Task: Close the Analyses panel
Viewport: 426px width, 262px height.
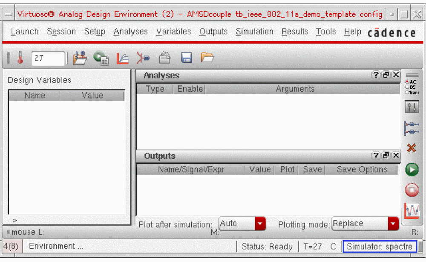Action: [396, 75]
